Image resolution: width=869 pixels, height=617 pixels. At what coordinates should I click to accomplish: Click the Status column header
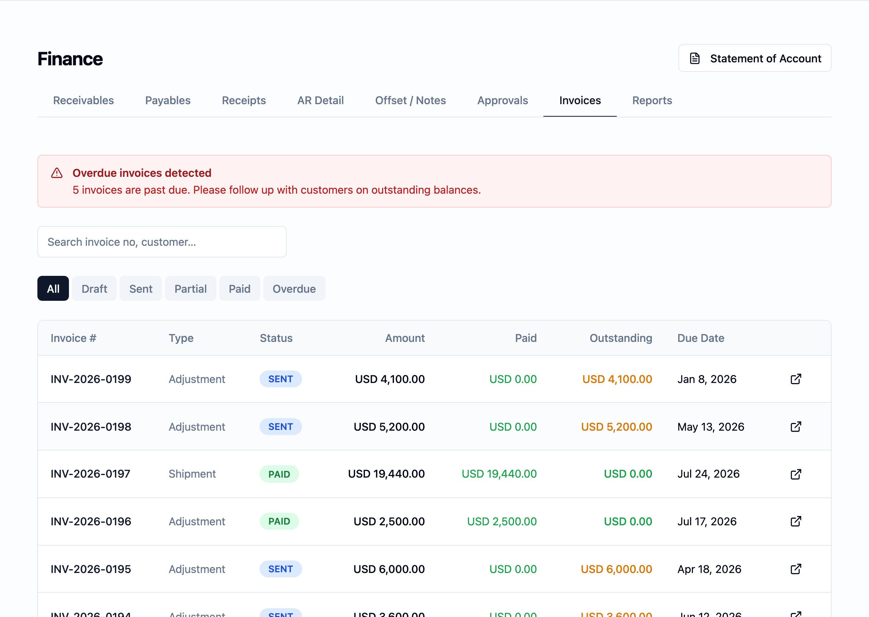tap(276, 338)
